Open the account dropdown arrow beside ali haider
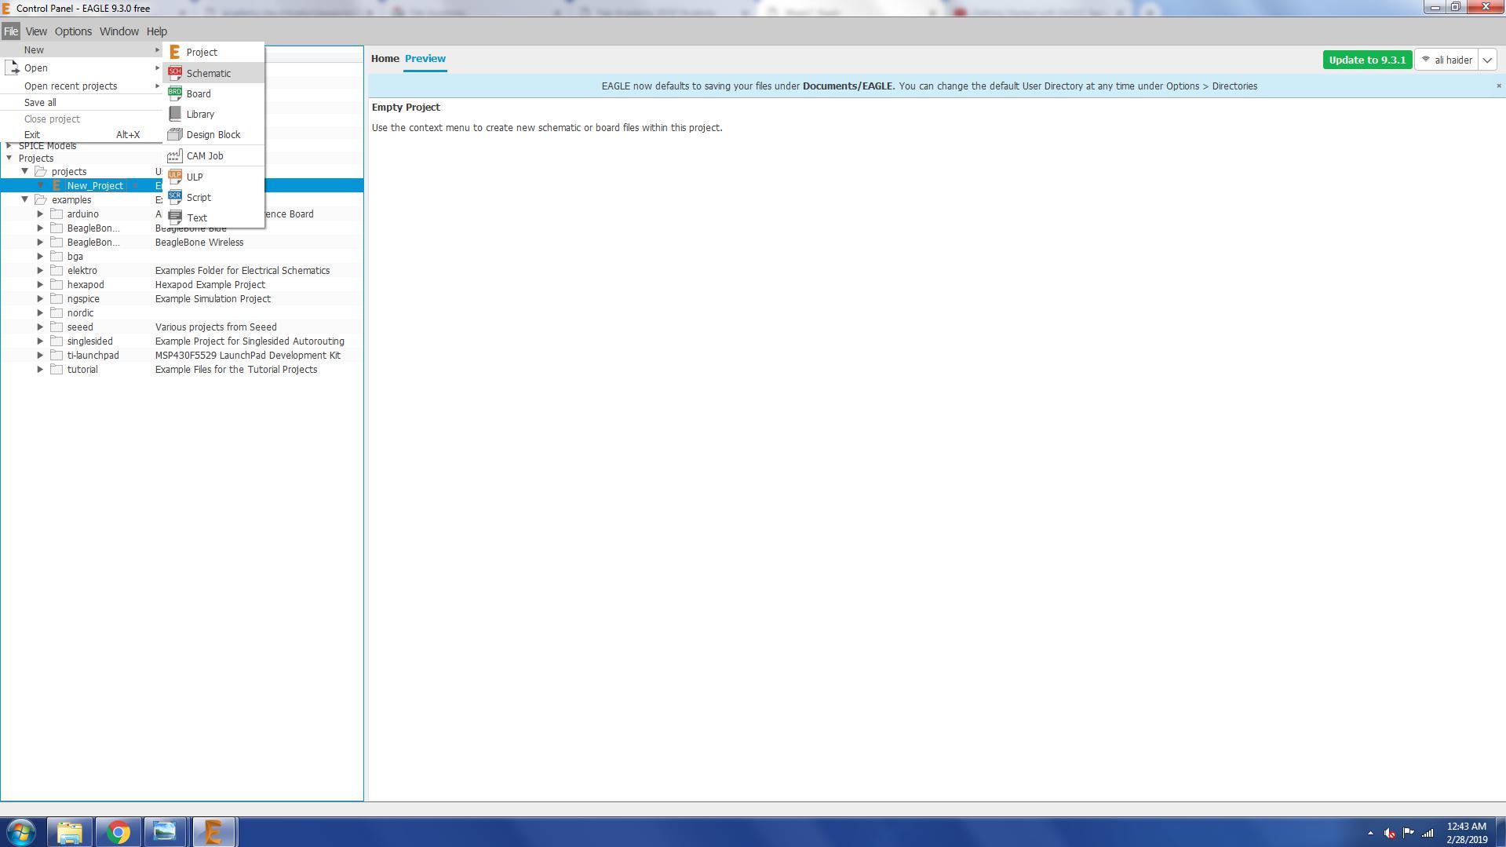This screenshot has width=1506, height=847. [x=1487, y=60]
